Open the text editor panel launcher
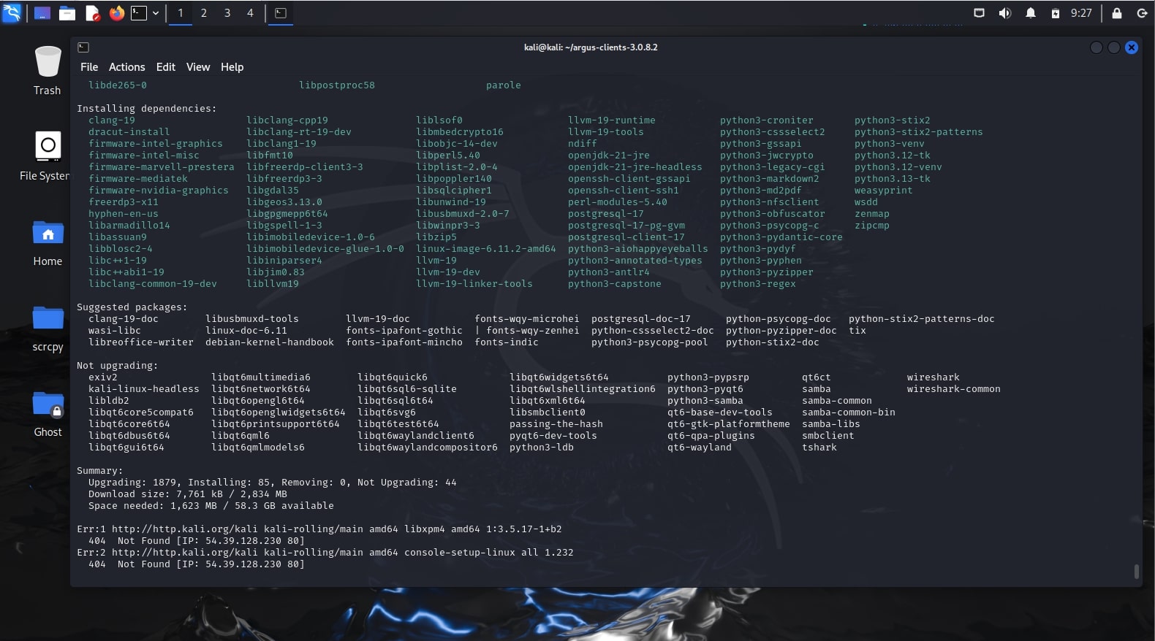1155x641 pixels. click(x=93, y=13)
